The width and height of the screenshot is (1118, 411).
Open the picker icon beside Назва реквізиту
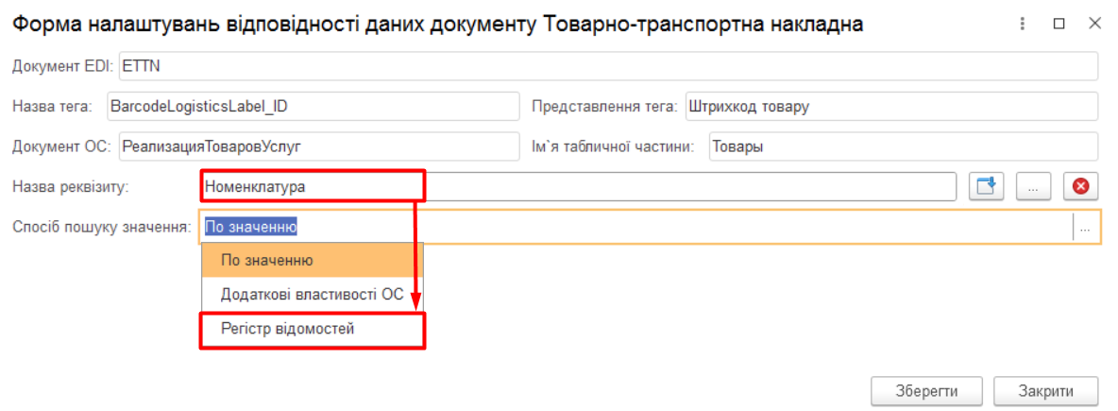tap(987, 187)
